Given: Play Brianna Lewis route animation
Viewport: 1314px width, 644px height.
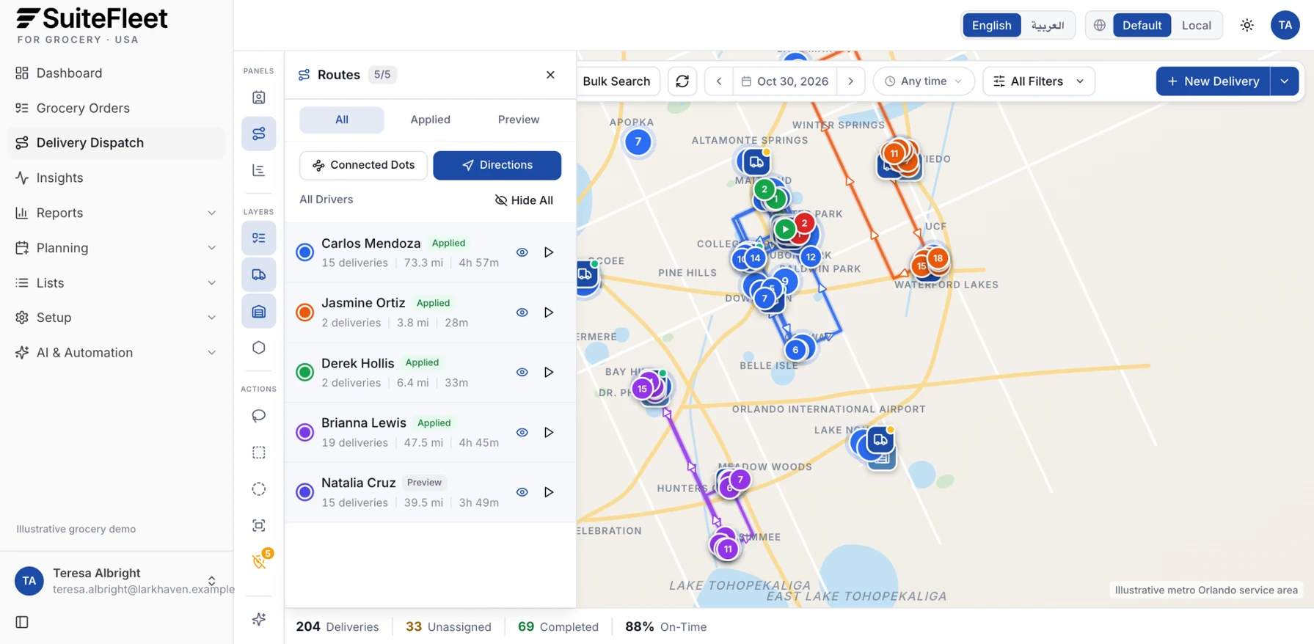Looking at the screenshot, I should [549, 433].
